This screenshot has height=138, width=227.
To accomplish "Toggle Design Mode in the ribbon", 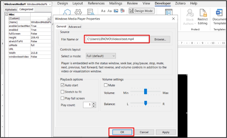I will click(x=142, y=11).
